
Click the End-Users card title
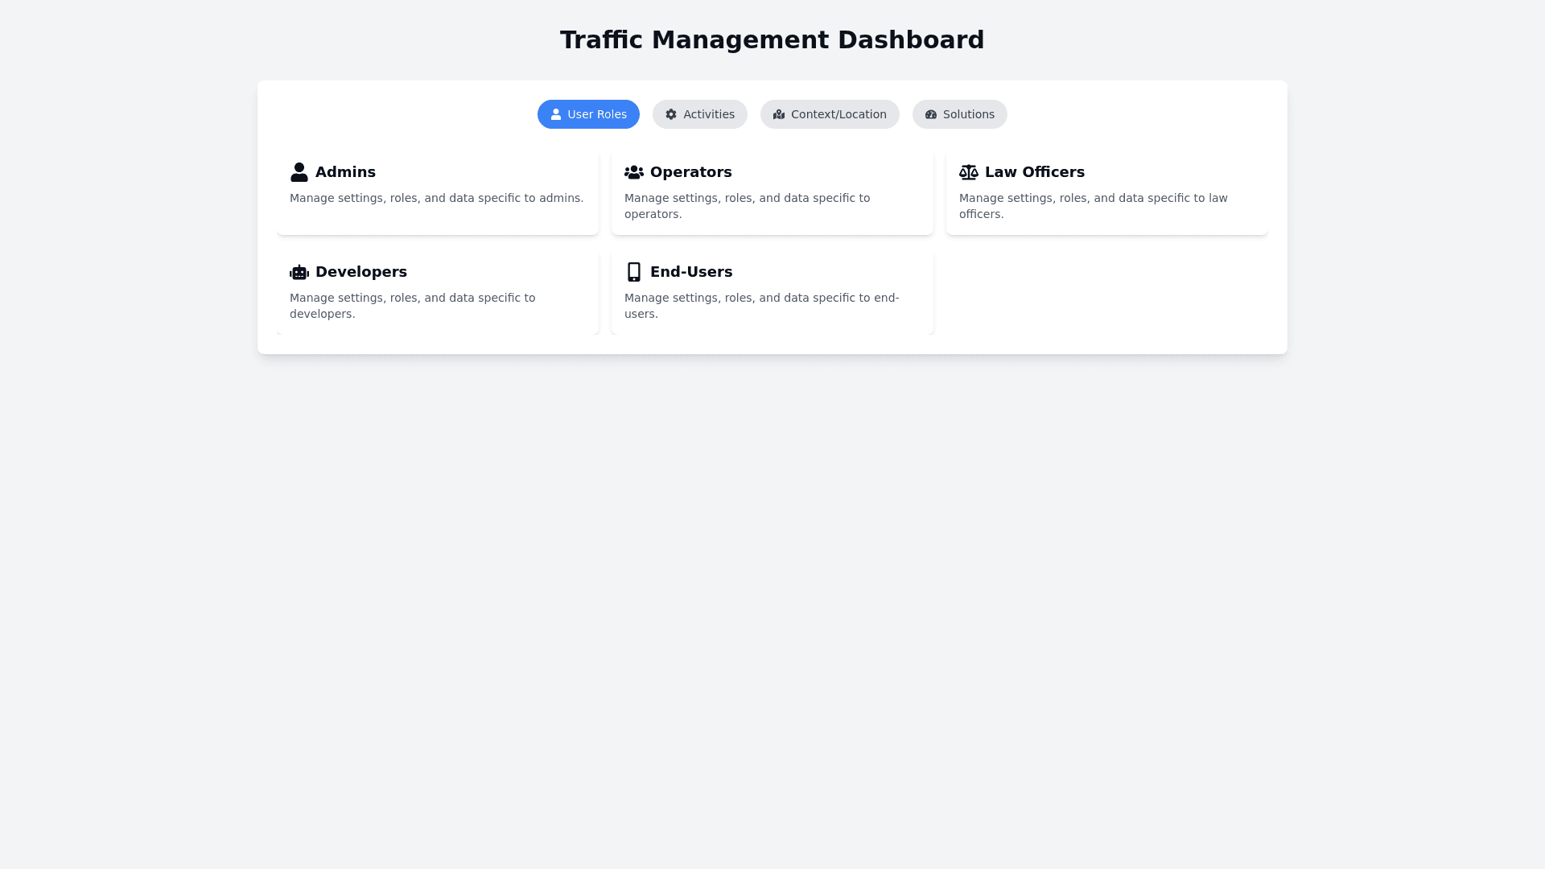[x=690, y=272]
